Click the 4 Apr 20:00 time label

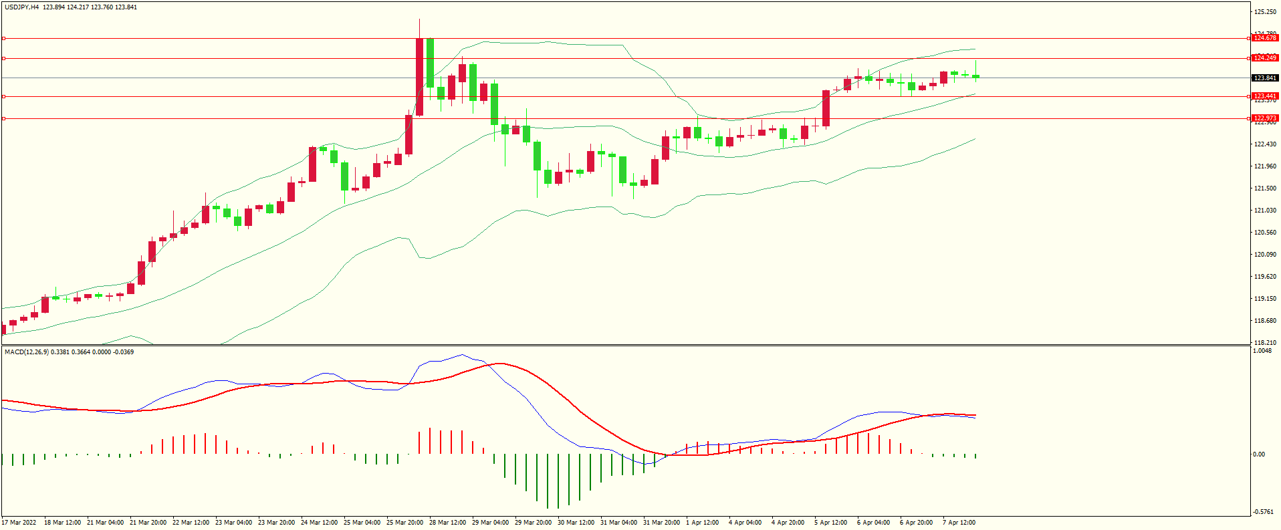pyautogui.click(x=788, y=523)
